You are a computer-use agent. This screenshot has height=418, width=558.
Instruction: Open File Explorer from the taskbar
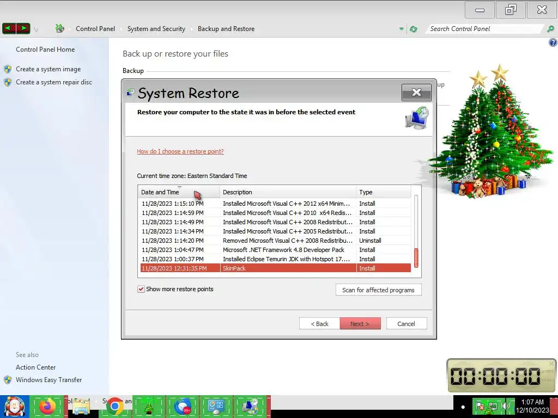81,407
